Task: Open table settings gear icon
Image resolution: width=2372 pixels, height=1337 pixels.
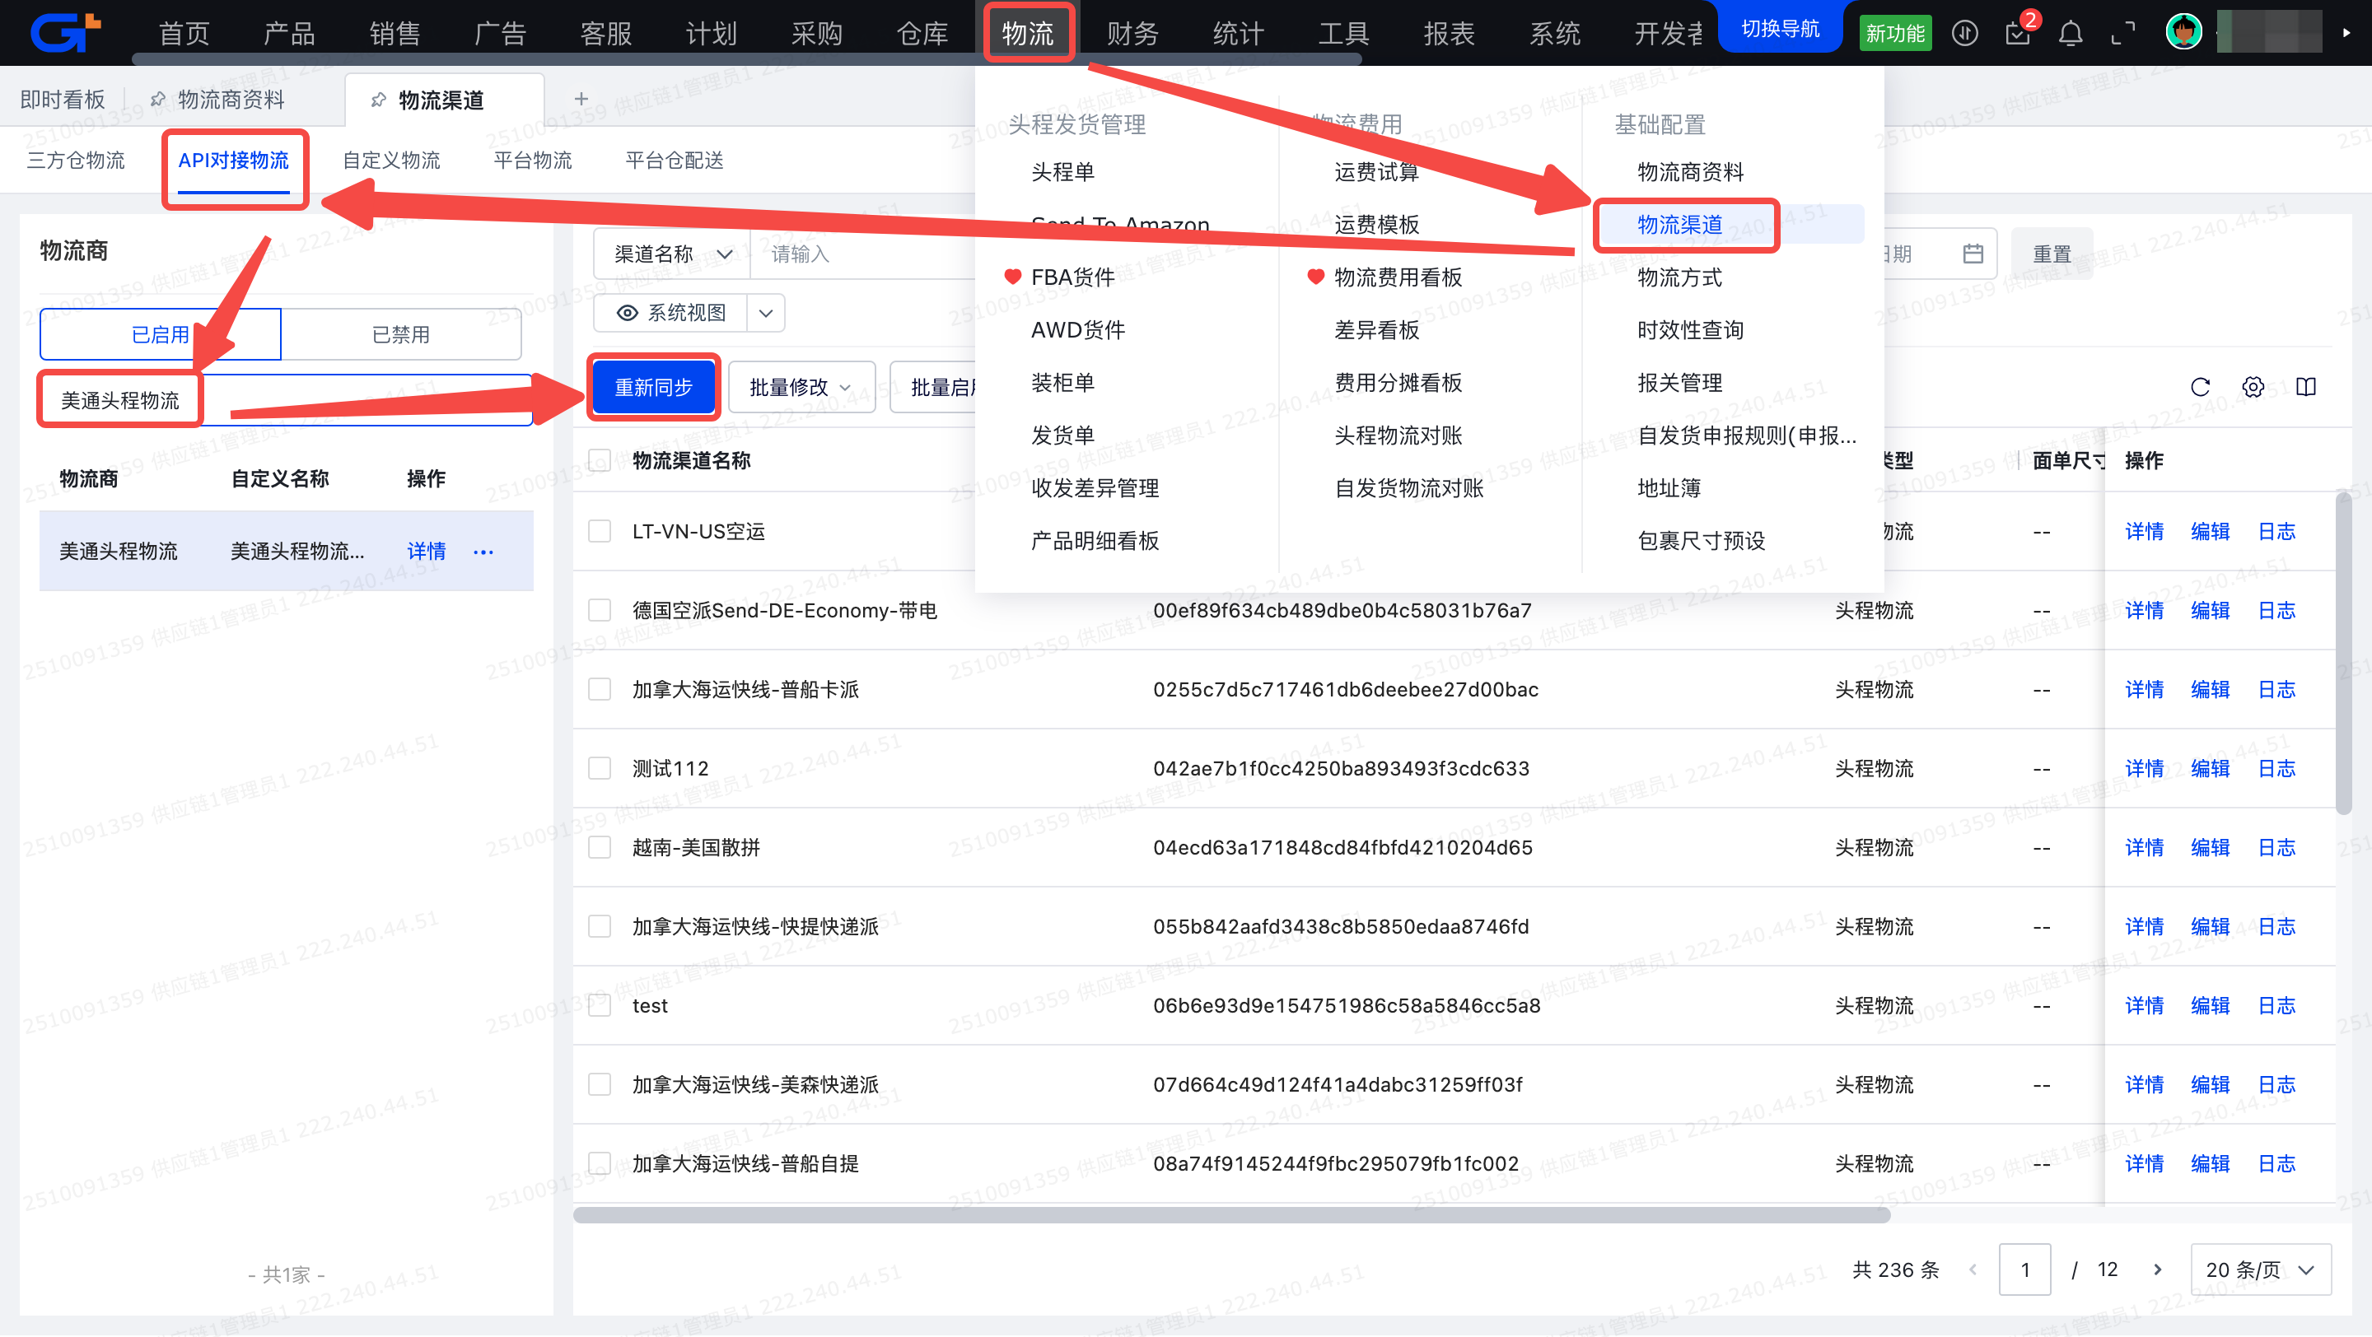Action: click(2253, 388)
